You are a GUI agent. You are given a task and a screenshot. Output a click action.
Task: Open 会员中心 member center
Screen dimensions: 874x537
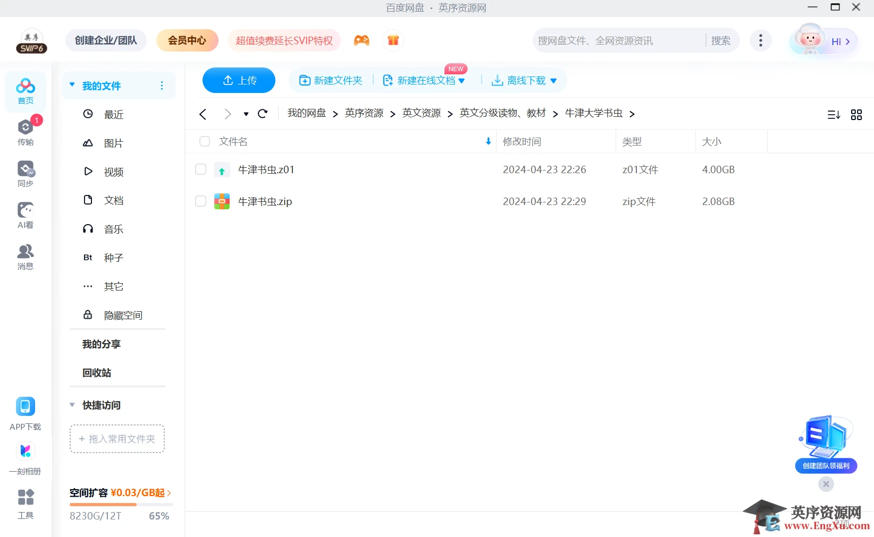click(x=187, y=40)
